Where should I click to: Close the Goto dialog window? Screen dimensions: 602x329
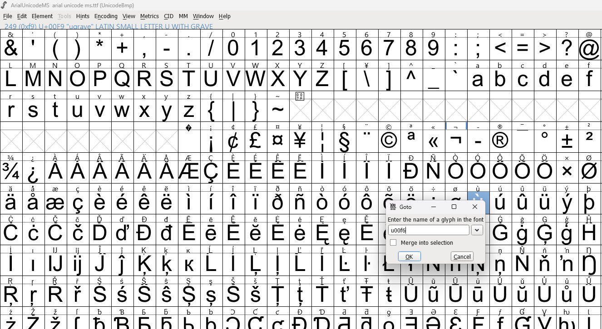475,207
